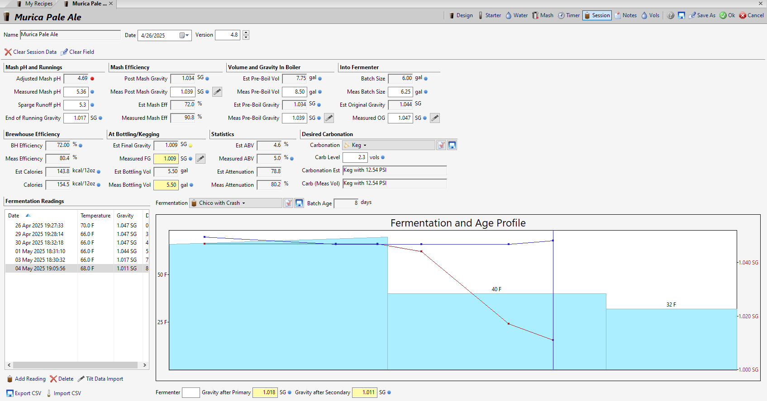The image size is (767, 401).
Task: Click the empty Fermenter input field
Action: point(191,392)
